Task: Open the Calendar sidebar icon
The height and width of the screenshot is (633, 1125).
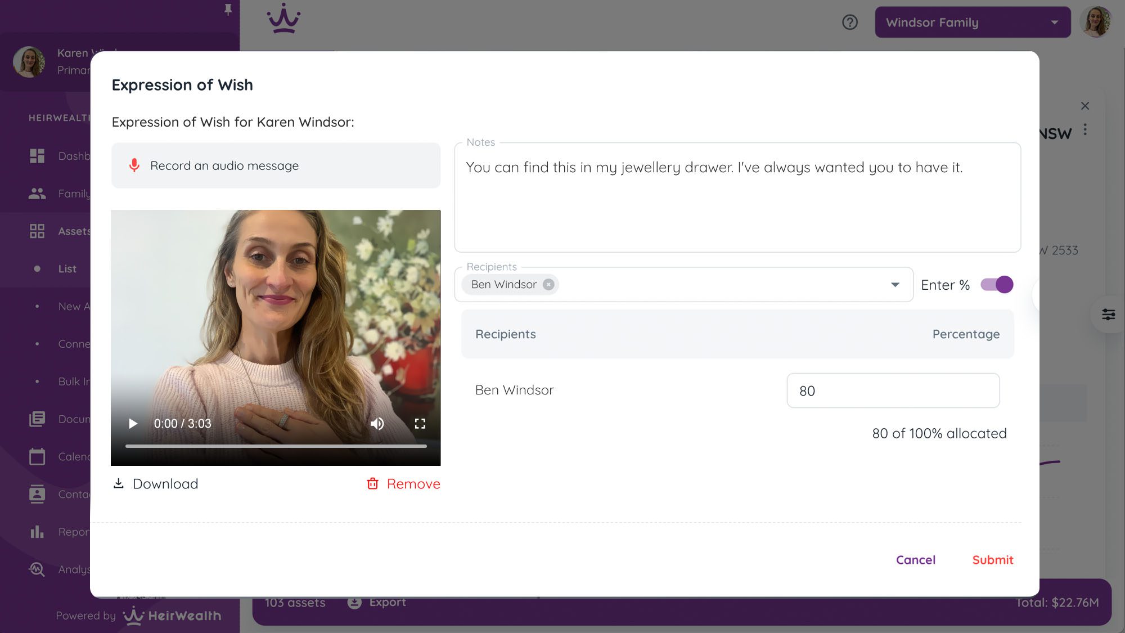Action: [37, 457]
